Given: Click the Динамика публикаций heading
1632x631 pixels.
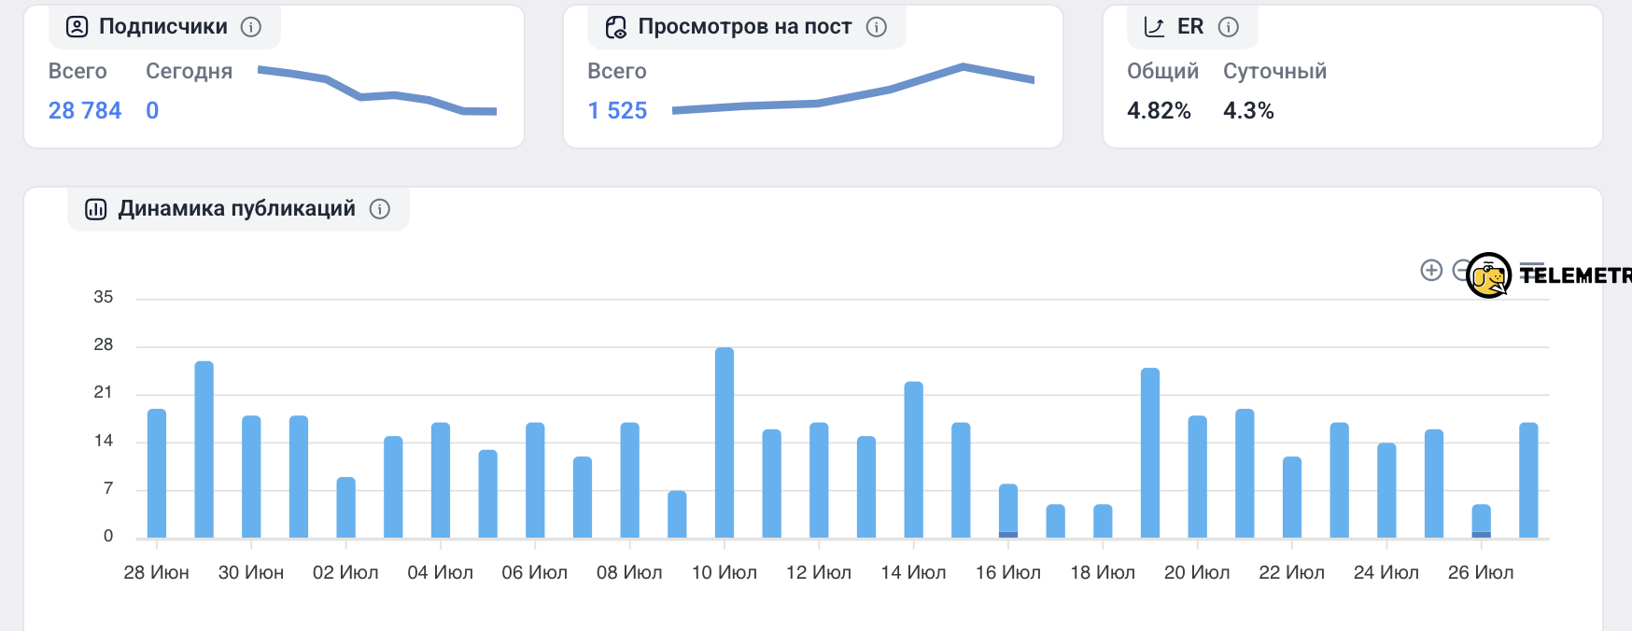Looking at the screenshot, I should click(x=237, y=209).
